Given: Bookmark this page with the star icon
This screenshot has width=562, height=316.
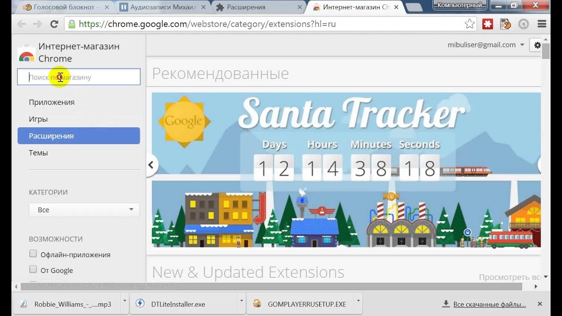Looking at the screenshot, I should pos(470,24).
